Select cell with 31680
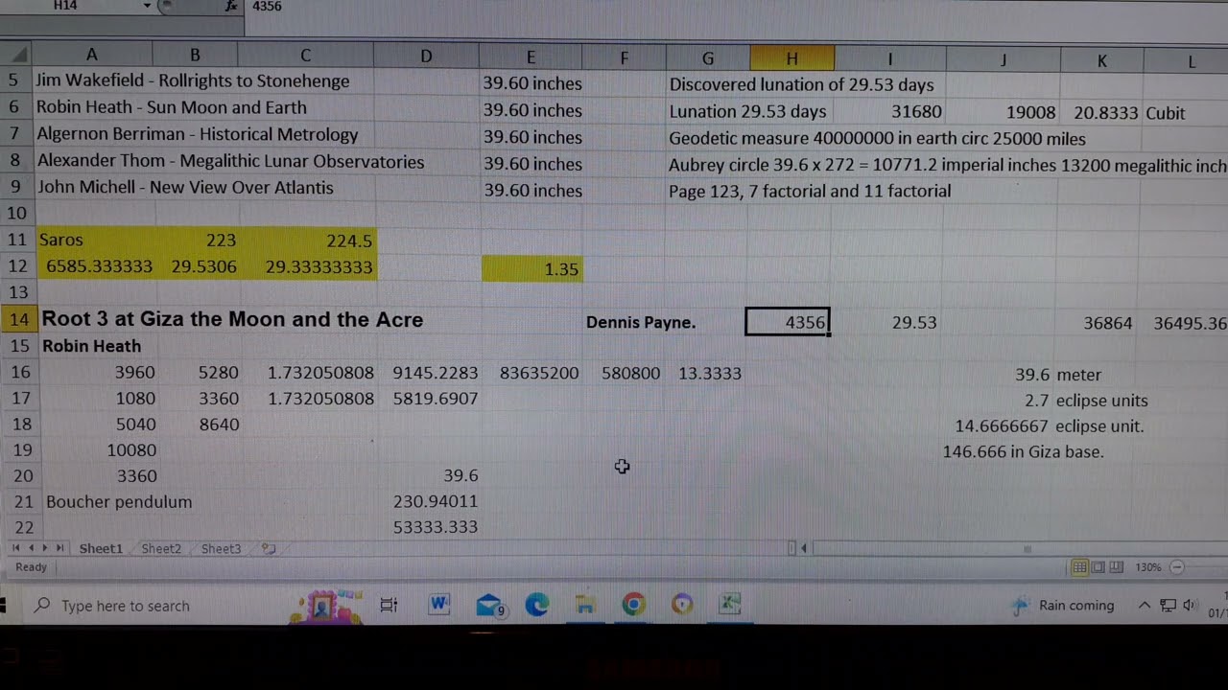 point(889,112)
